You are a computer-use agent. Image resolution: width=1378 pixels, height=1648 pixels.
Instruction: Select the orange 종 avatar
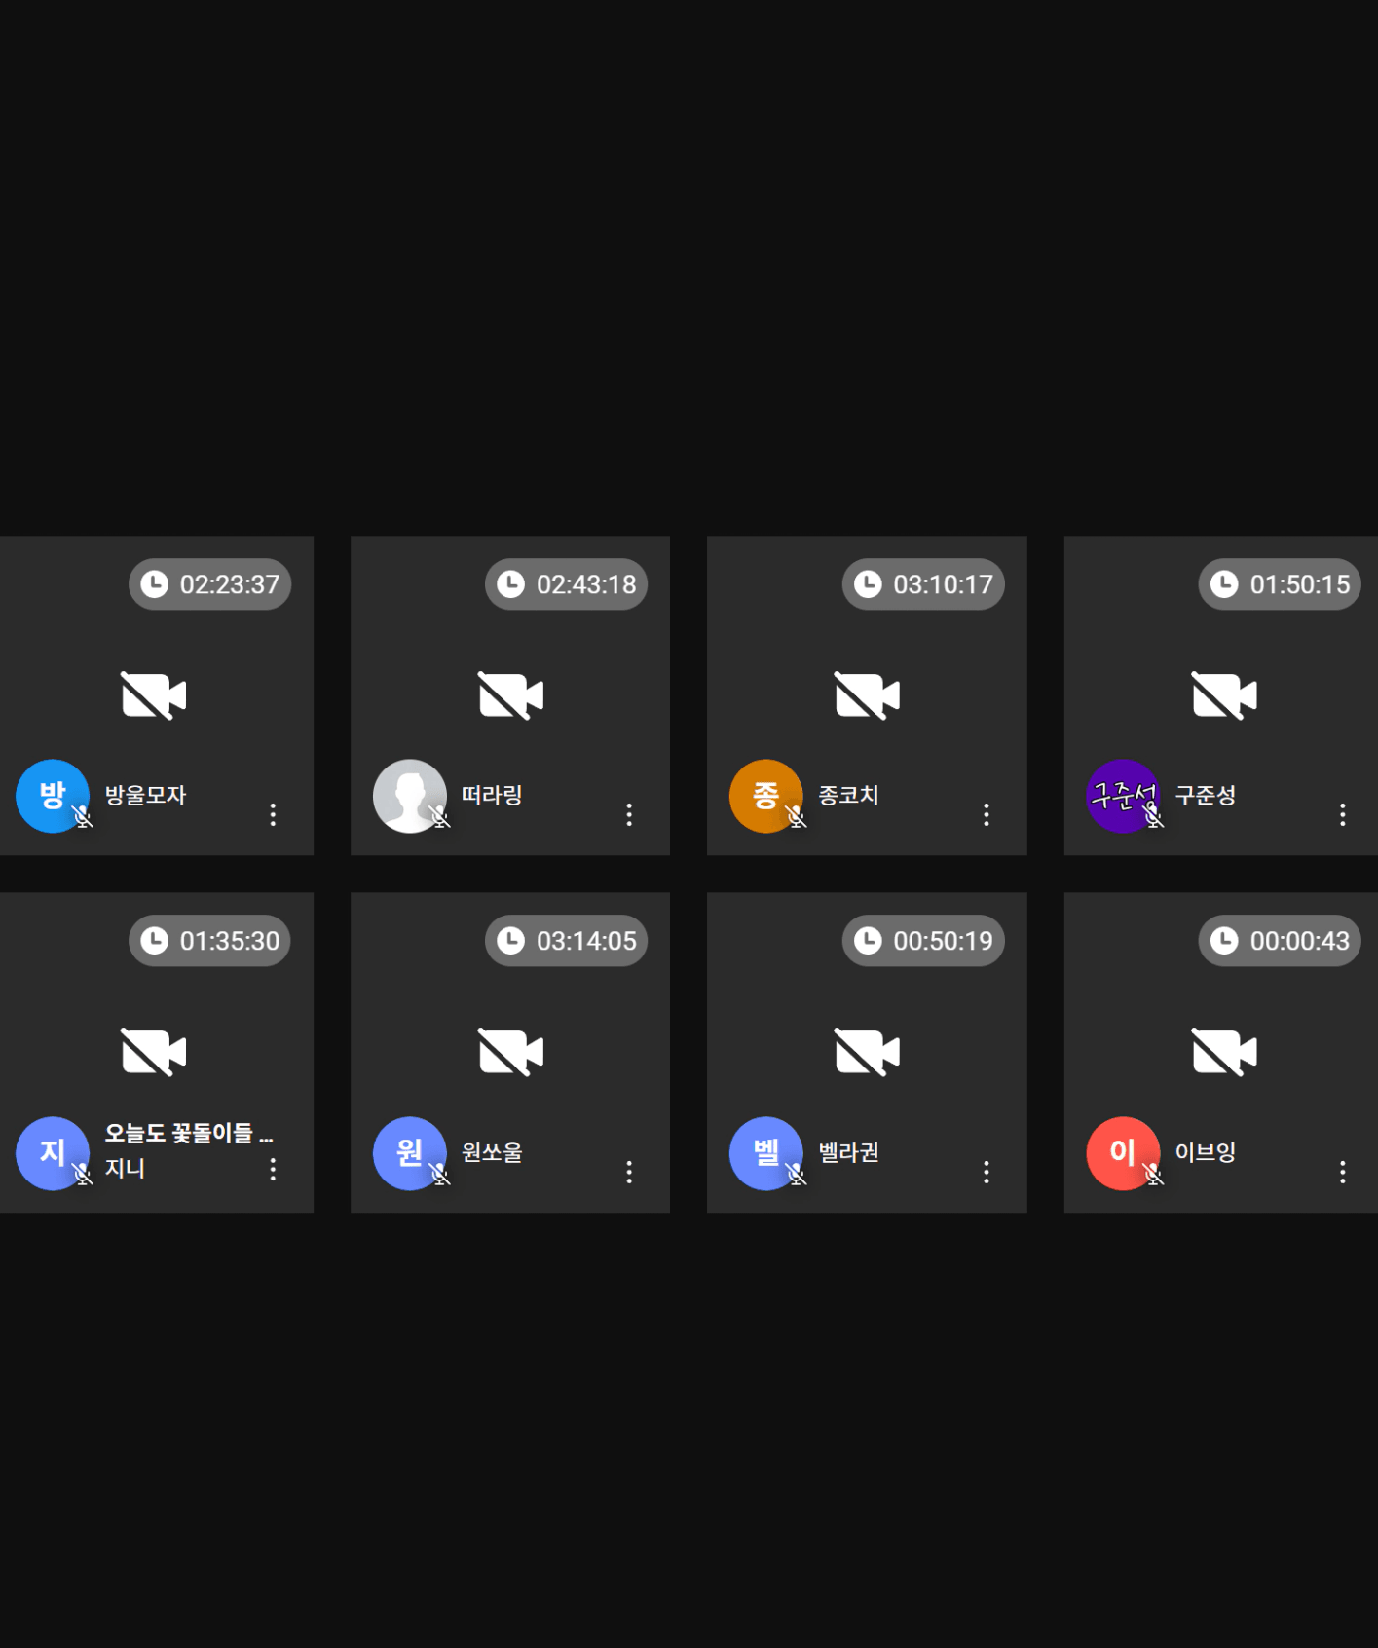point(766,796)
